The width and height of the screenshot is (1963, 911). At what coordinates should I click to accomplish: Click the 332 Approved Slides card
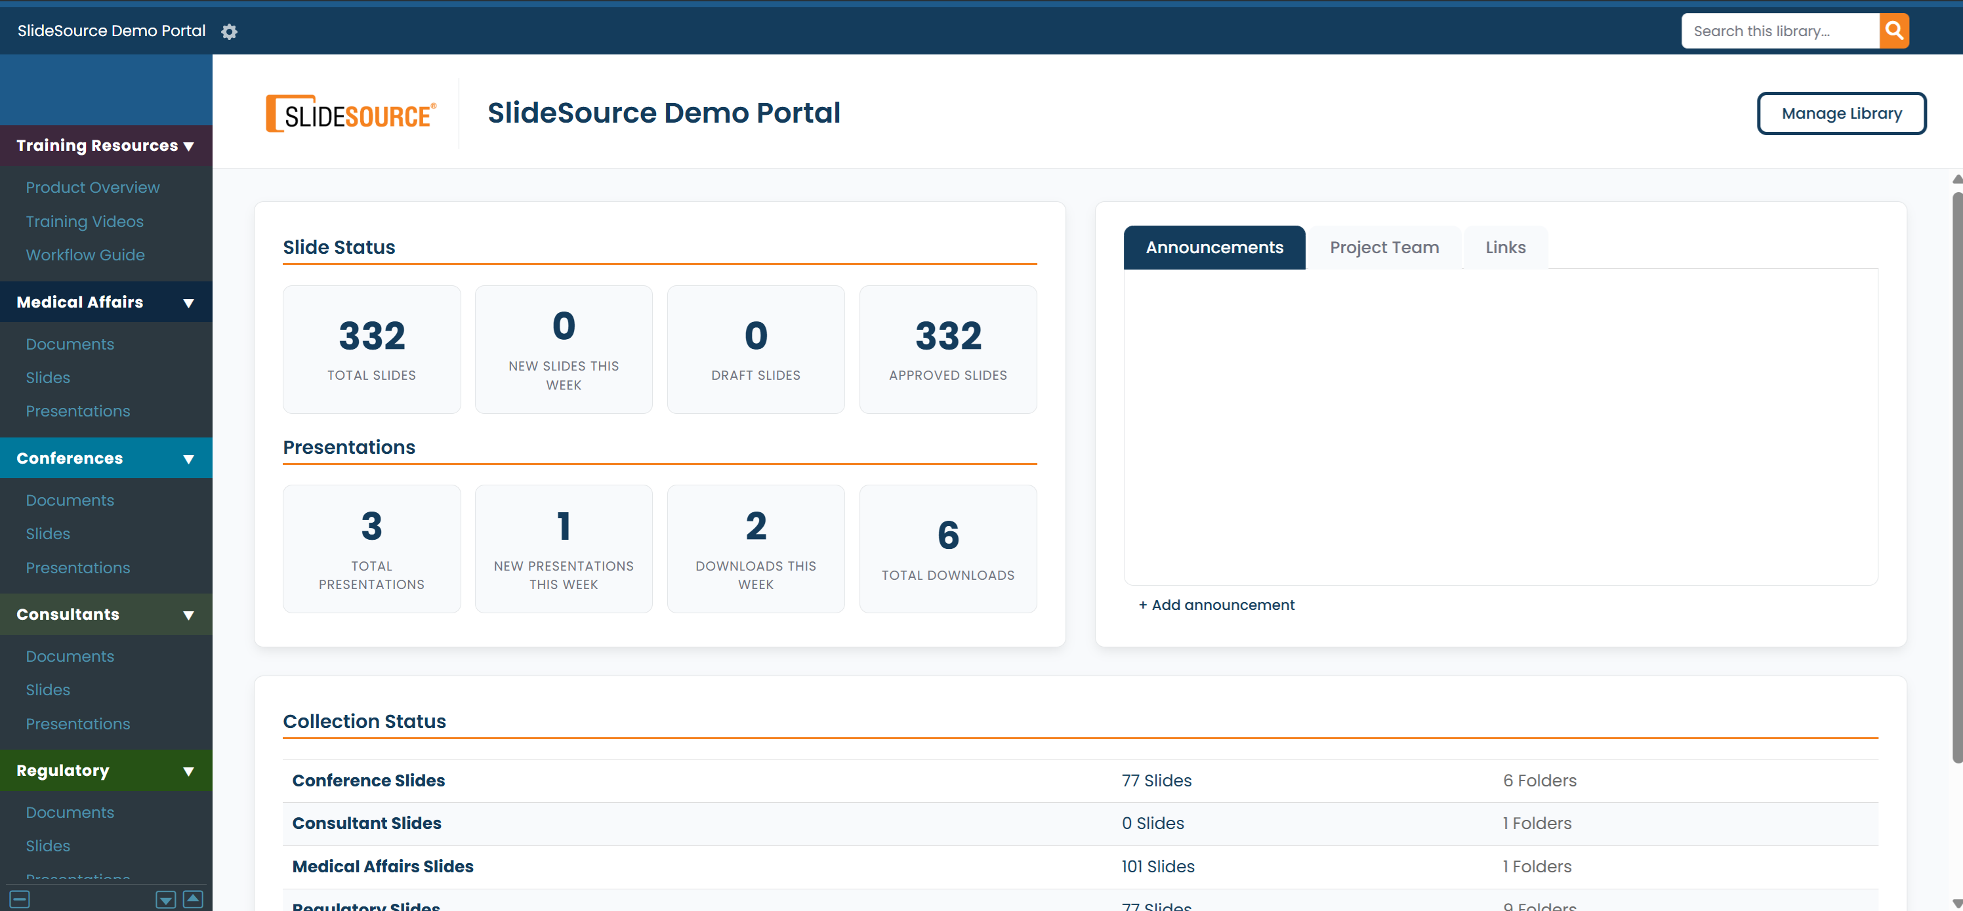tap(948, 350)
